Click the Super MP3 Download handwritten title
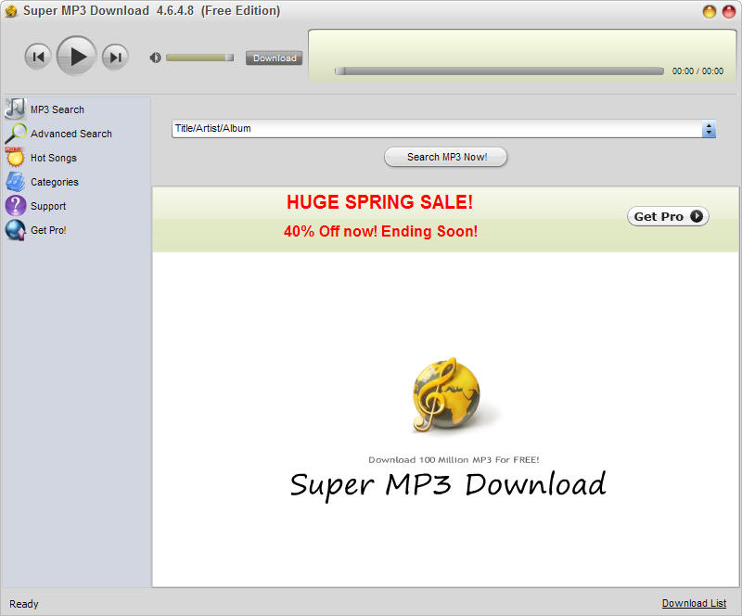The height and width of the screenshot is (616, 742). pos(448,484)
